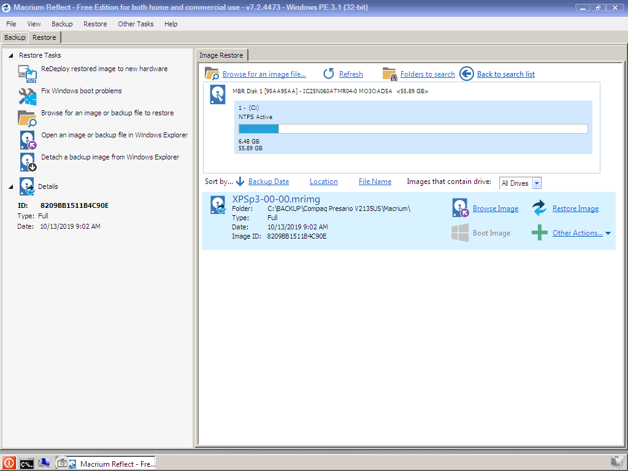Select the Restore tab

click(x=44, y=37)
